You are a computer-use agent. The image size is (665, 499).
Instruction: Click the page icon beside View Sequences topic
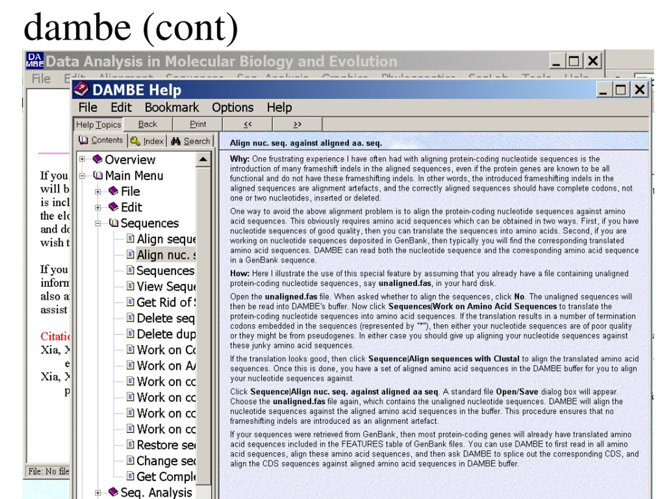coord(130,286)
